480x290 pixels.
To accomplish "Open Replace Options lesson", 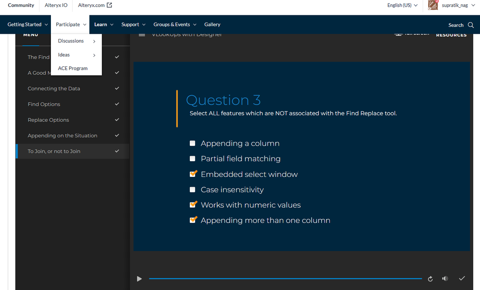I will point(48,120).
